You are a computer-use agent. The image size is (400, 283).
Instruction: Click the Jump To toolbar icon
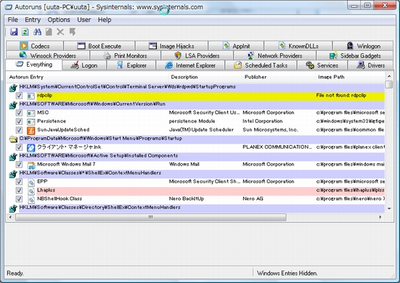(73, 32)
